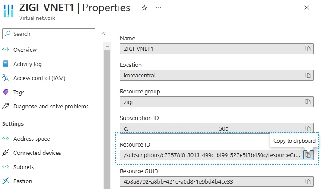Click the wrench Diagnose icon
The height and width of the screenshot is (189, 321).
[x=6, y=106]
